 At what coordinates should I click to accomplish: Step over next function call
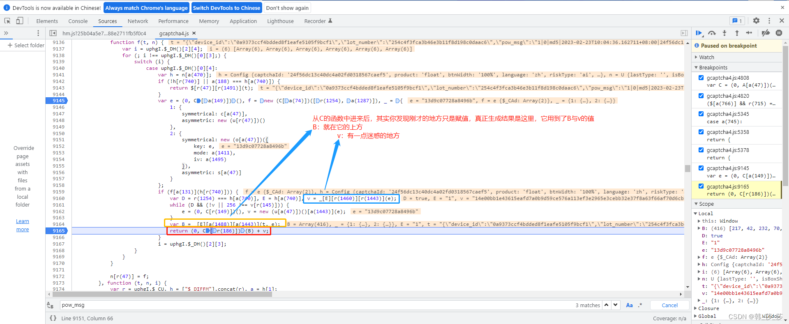[x=712, y=33]
